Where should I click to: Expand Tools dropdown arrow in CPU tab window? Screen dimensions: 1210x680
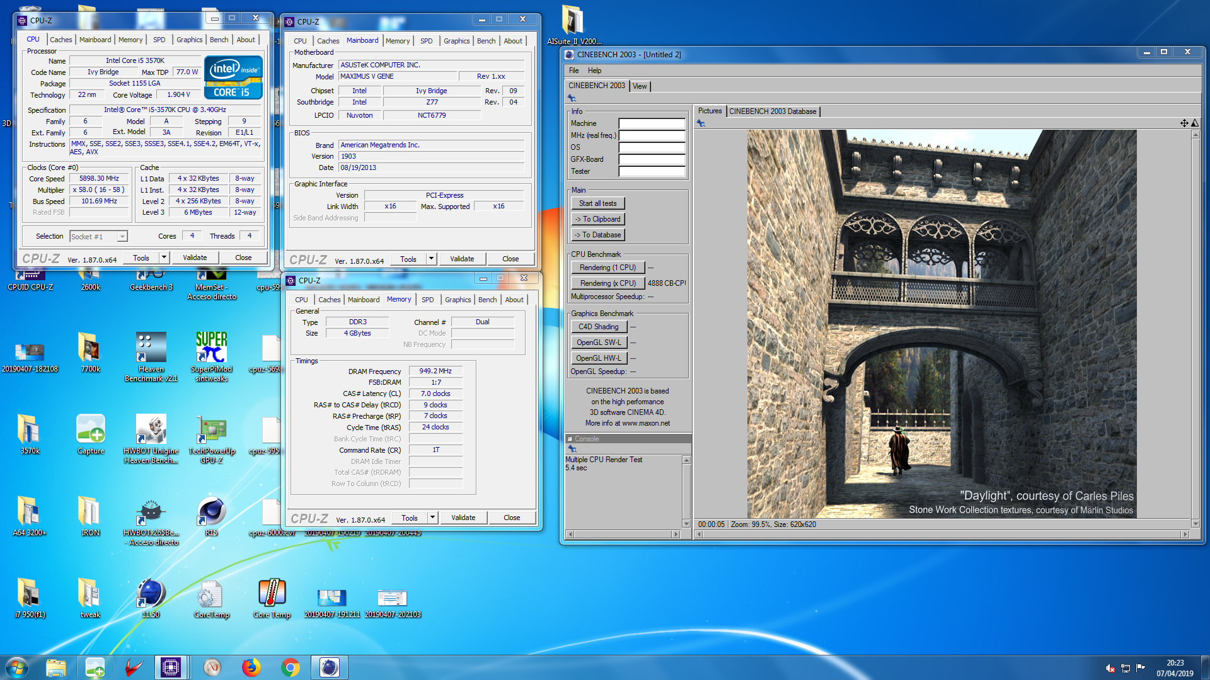click(164, 258)
